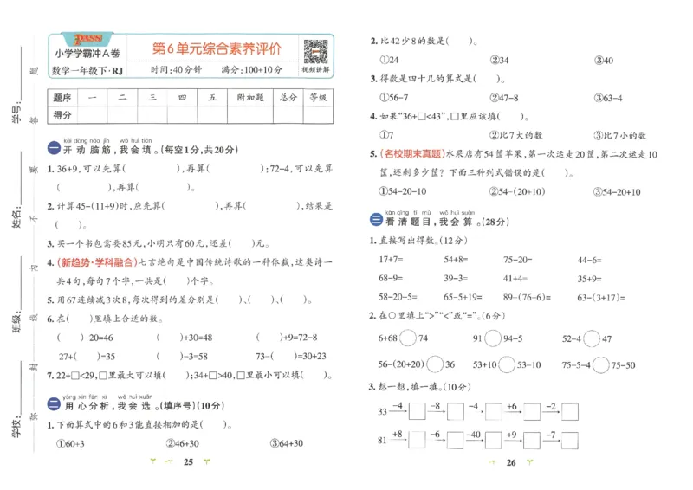Click the title 第6单元综合素养评价
Screen dimensions: 693x490
click(x=217, y=48)
